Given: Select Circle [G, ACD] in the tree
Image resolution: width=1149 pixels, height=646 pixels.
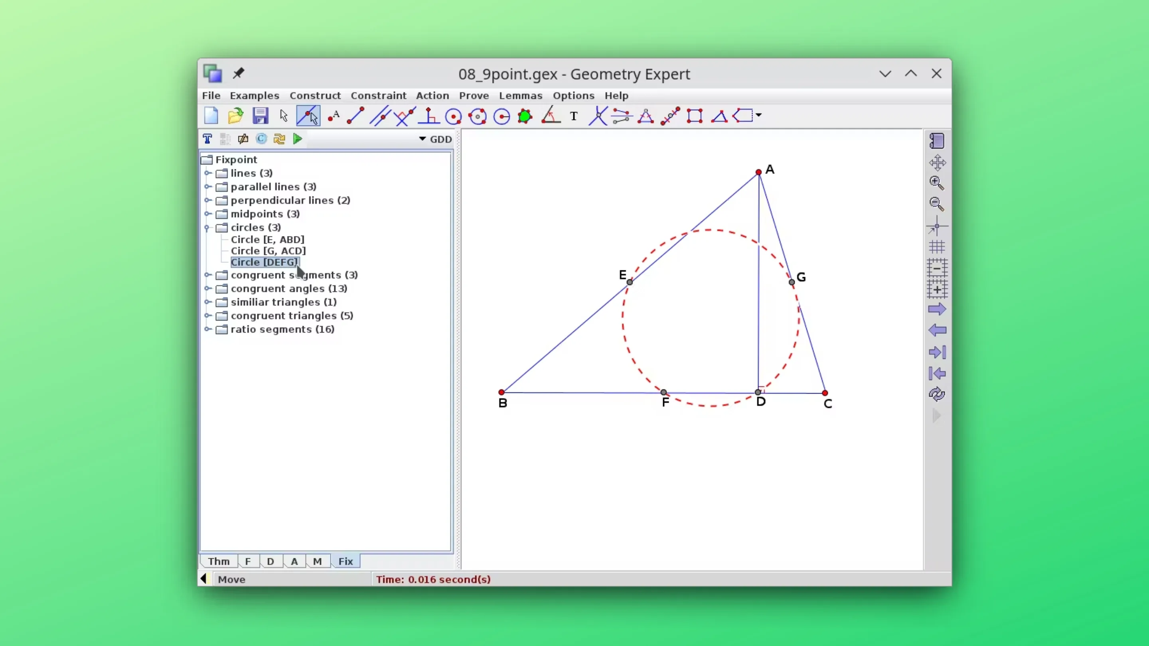Looking at the screenshot, I should tap(268, 250).
